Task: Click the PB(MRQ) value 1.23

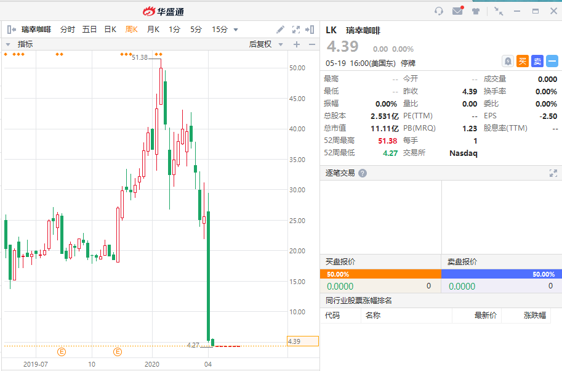Action: tap(470, 128)
